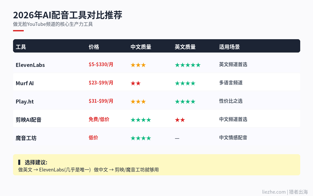
Task: Click Play.ht three-star Chinese rating
Action: click(x=138, y=102)
